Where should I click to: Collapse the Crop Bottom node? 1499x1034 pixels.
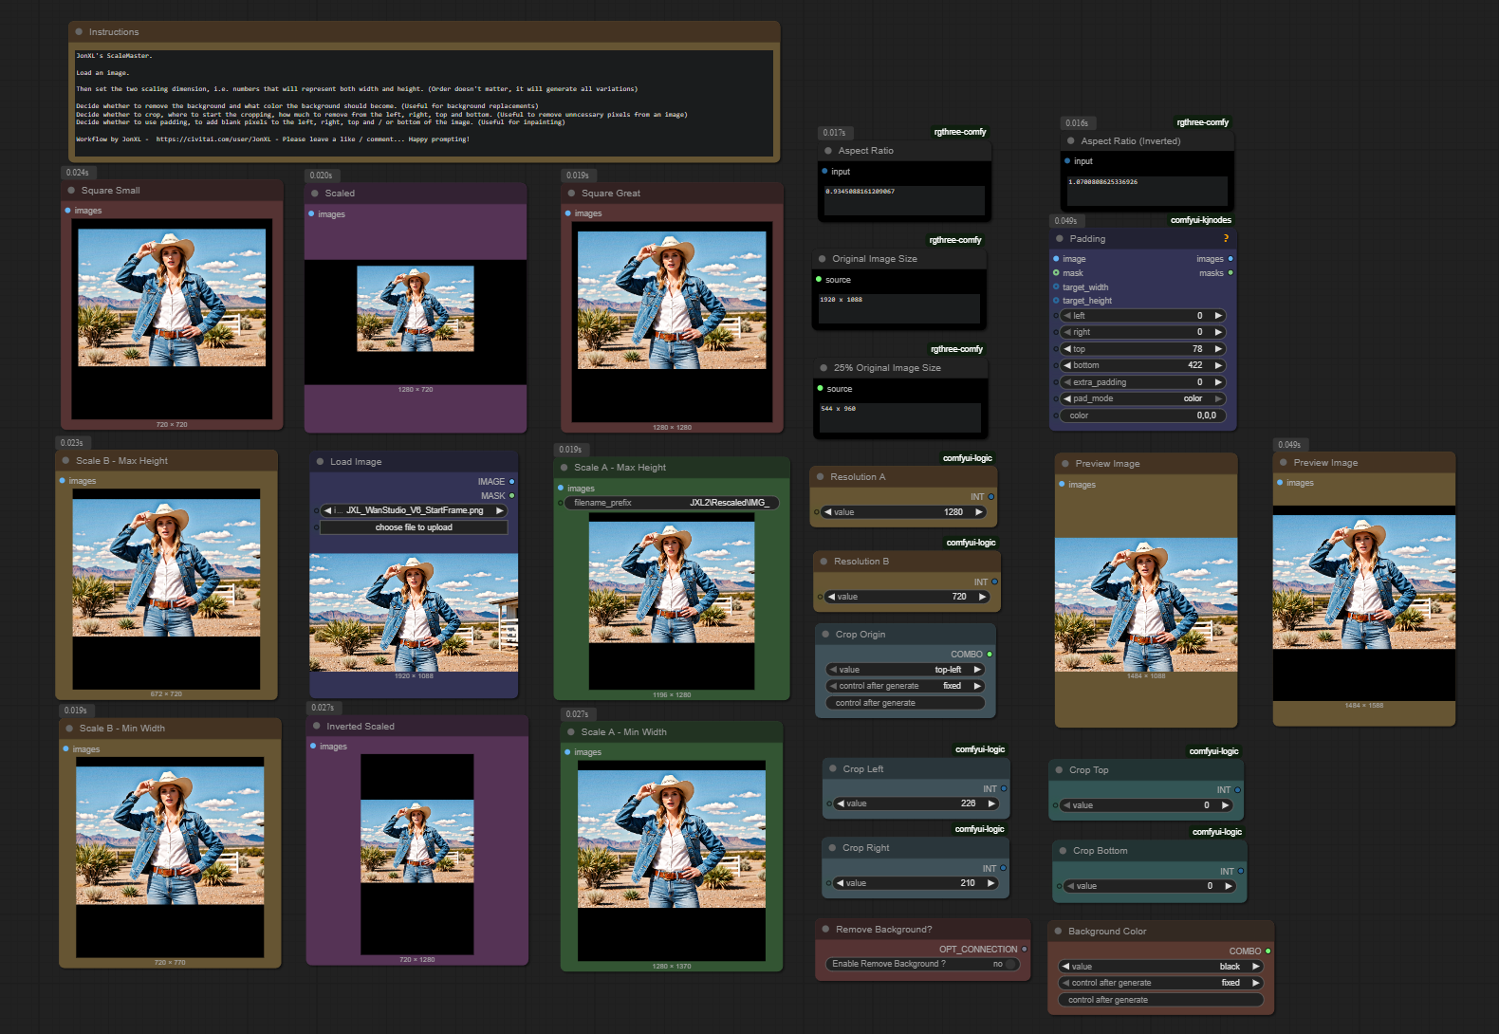pyautogui.click(x=1063, y=851)
